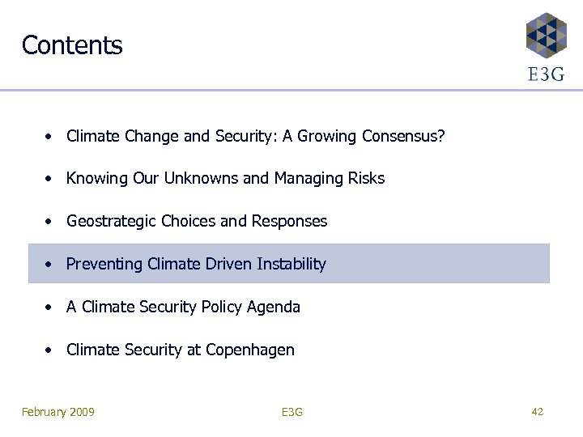The width and height of the screenshot is (583, 437).
Task: Click the centered E3G footer text
Action: [291, 413]
